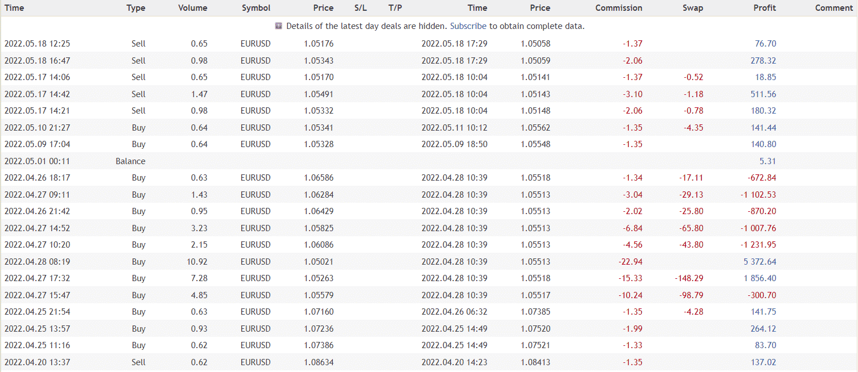Click profit 511.56
Image resolution: width=858 pixels, height=372 pixels.
click(764, 94)
